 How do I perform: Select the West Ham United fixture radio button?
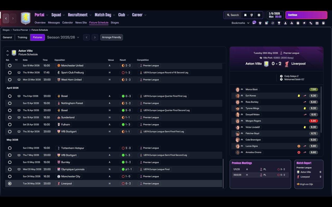(x=10, y=80)
